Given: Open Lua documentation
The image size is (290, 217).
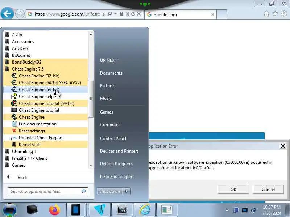Looking at the screenshot, I should [x=46, y=124].
